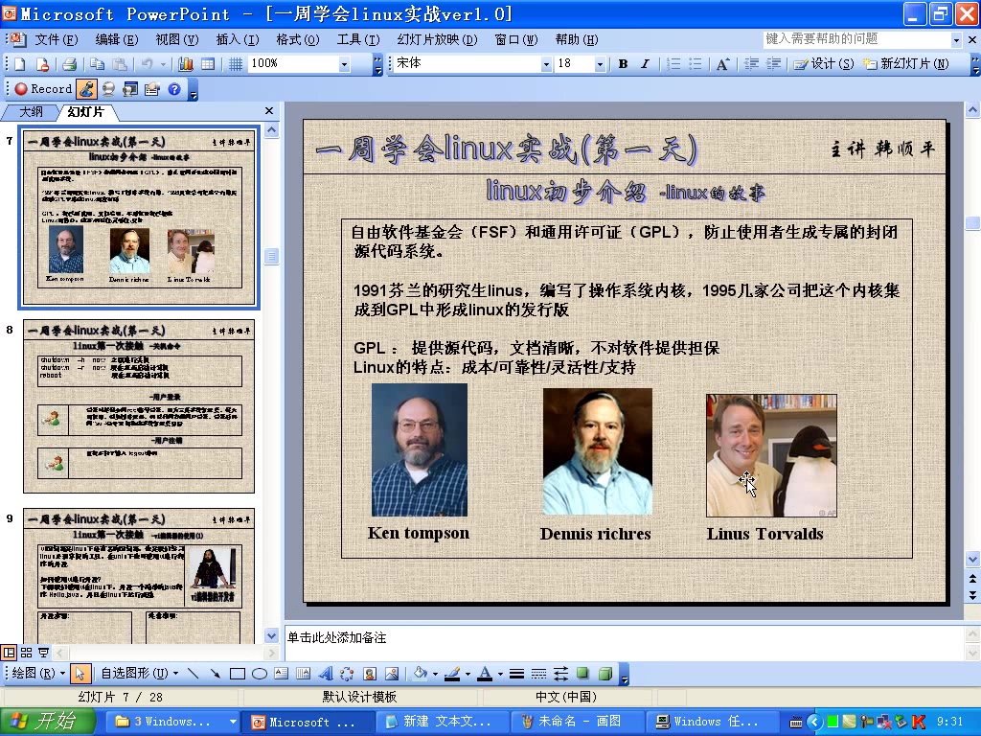
Task: Start slide show from current slide icon
Action: click(x=43, y=653)
